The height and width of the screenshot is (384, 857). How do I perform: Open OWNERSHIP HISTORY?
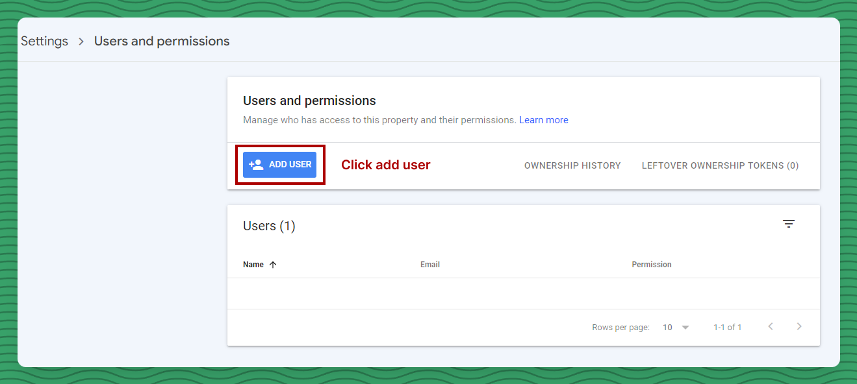pos(572,165)
